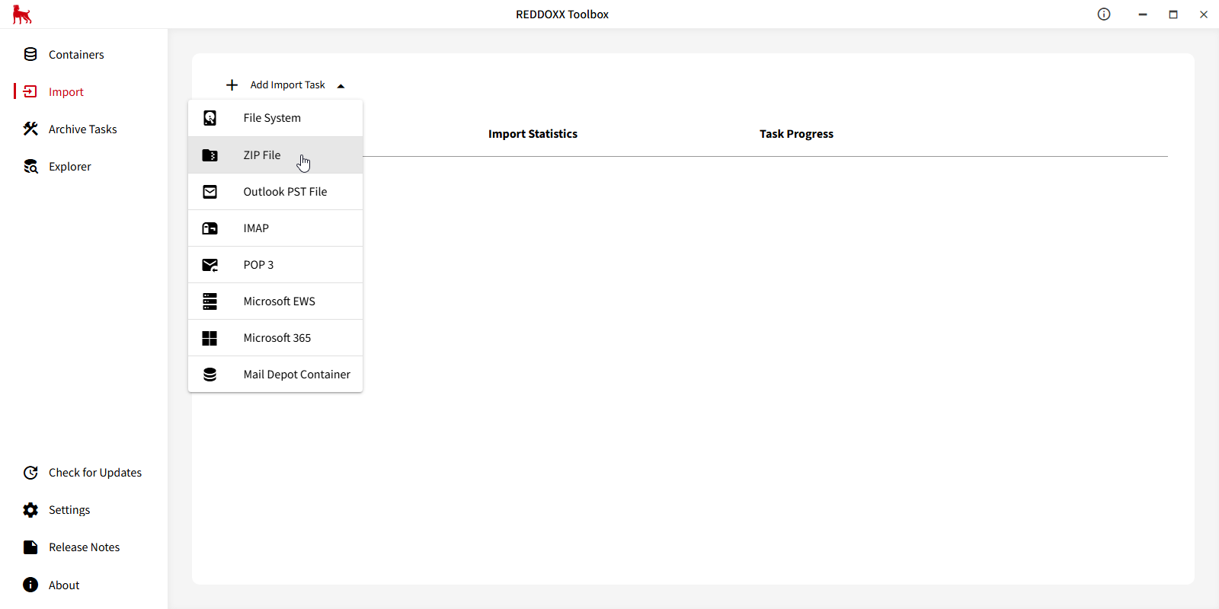Open Archive Tasks page

point(83,129)
